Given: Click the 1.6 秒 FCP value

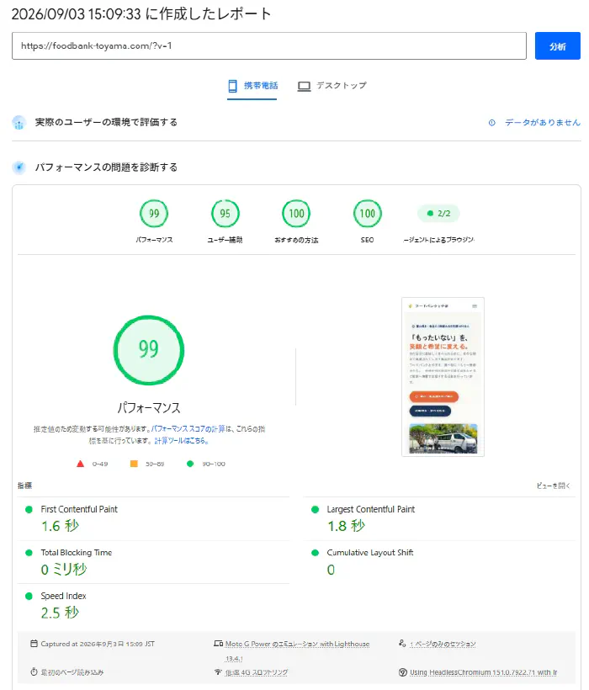Looking at the screenshot, I should click(61, 526).
